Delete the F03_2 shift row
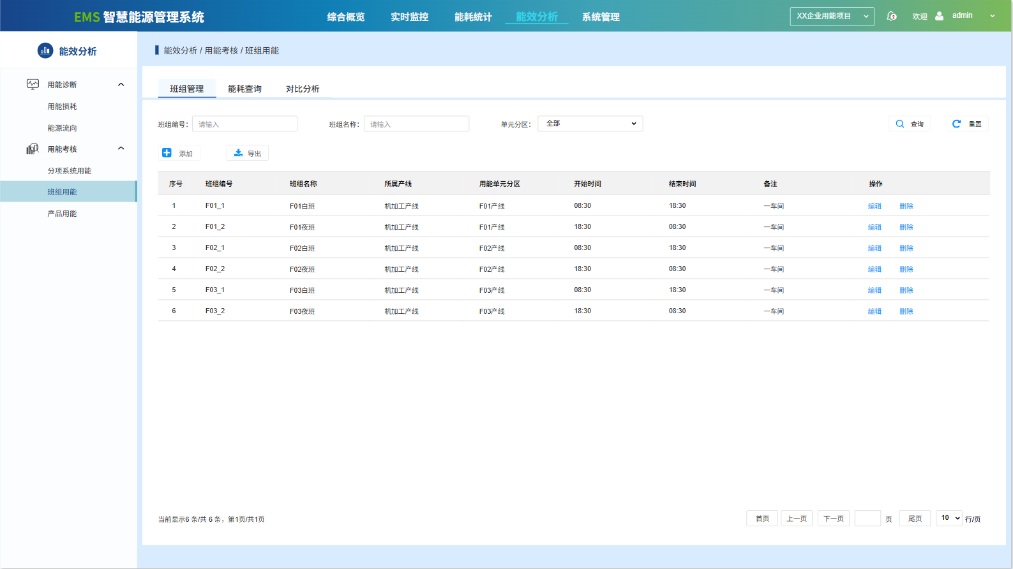This screenshot has width=1013, height=569. coord(906,311)
